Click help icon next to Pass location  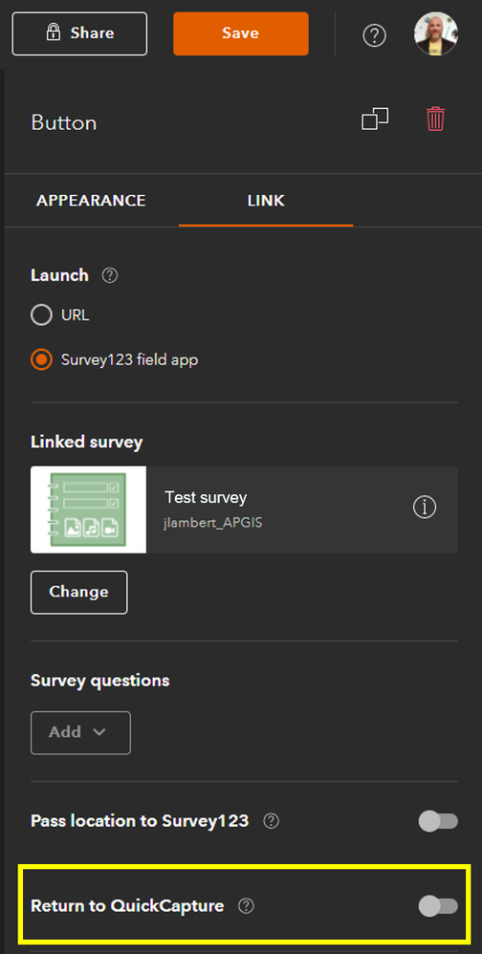tap(272, 821)
